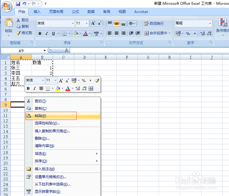
Task: Click the large Paste clipboard icon in ribbon
Action: click(9, 22)
